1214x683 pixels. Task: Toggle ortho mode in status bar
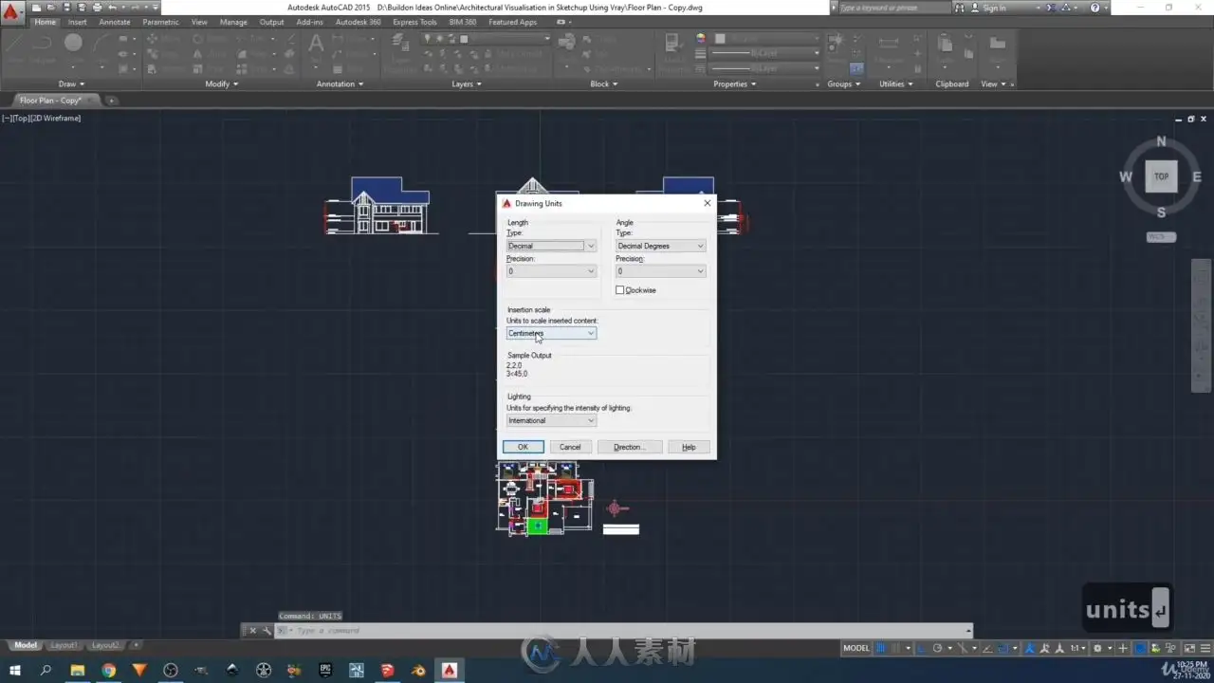tap(922, 648)
